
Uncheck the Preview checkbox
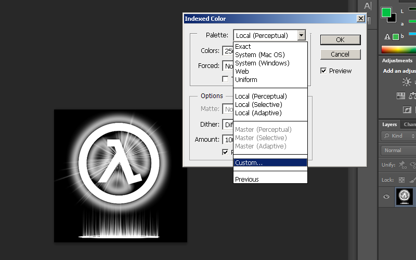(323, 71)
